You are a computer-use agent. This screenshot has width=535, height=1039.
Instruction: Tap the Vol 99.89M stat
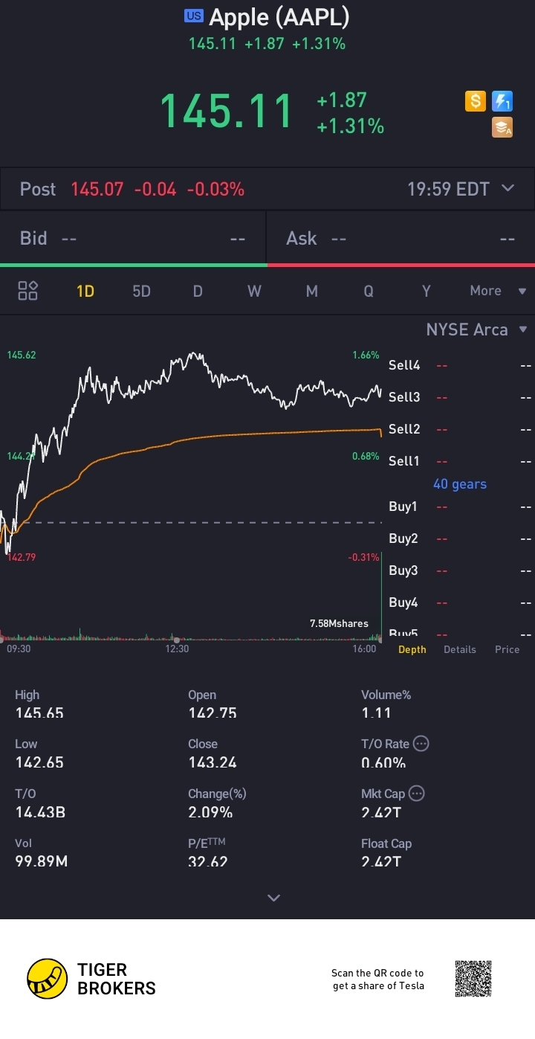point(42,853)
